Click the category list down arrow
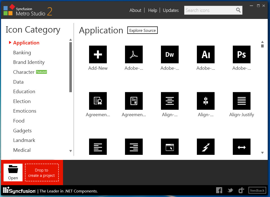This screenshot has height=197, width=270. [70, 151]
